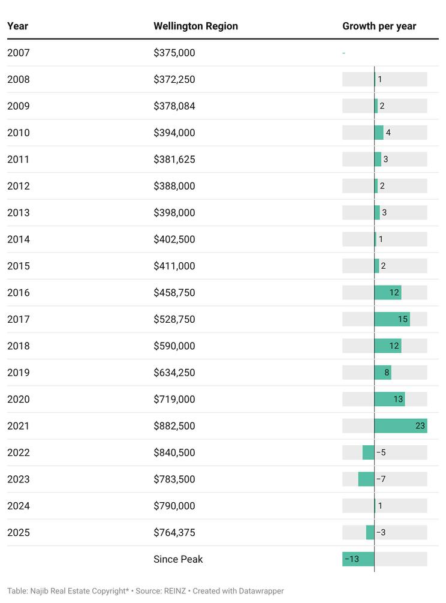This screenshot has width=446, height=603.
Task: Select the $375,000 value for 2007
Action: tap(174, 53)
